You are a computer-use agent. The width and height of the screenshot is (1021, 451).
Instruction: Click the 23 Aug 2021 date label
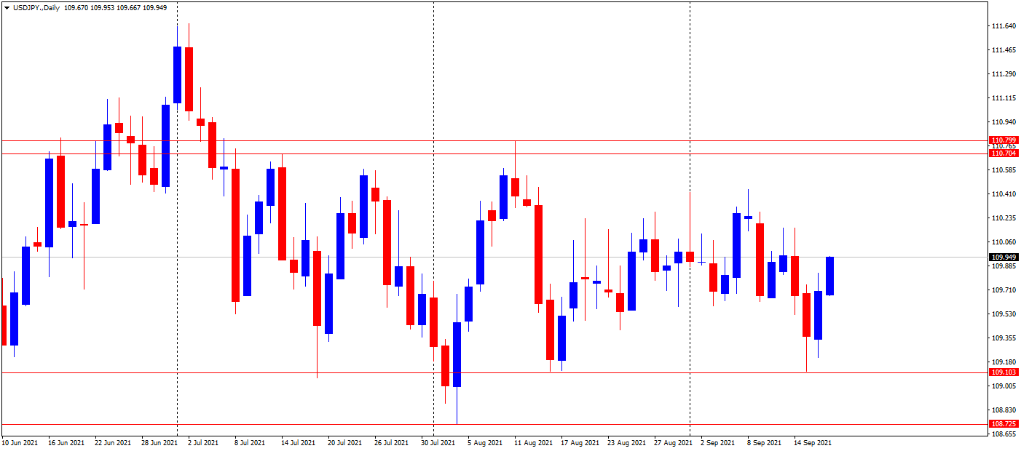(x=626, y=442)
